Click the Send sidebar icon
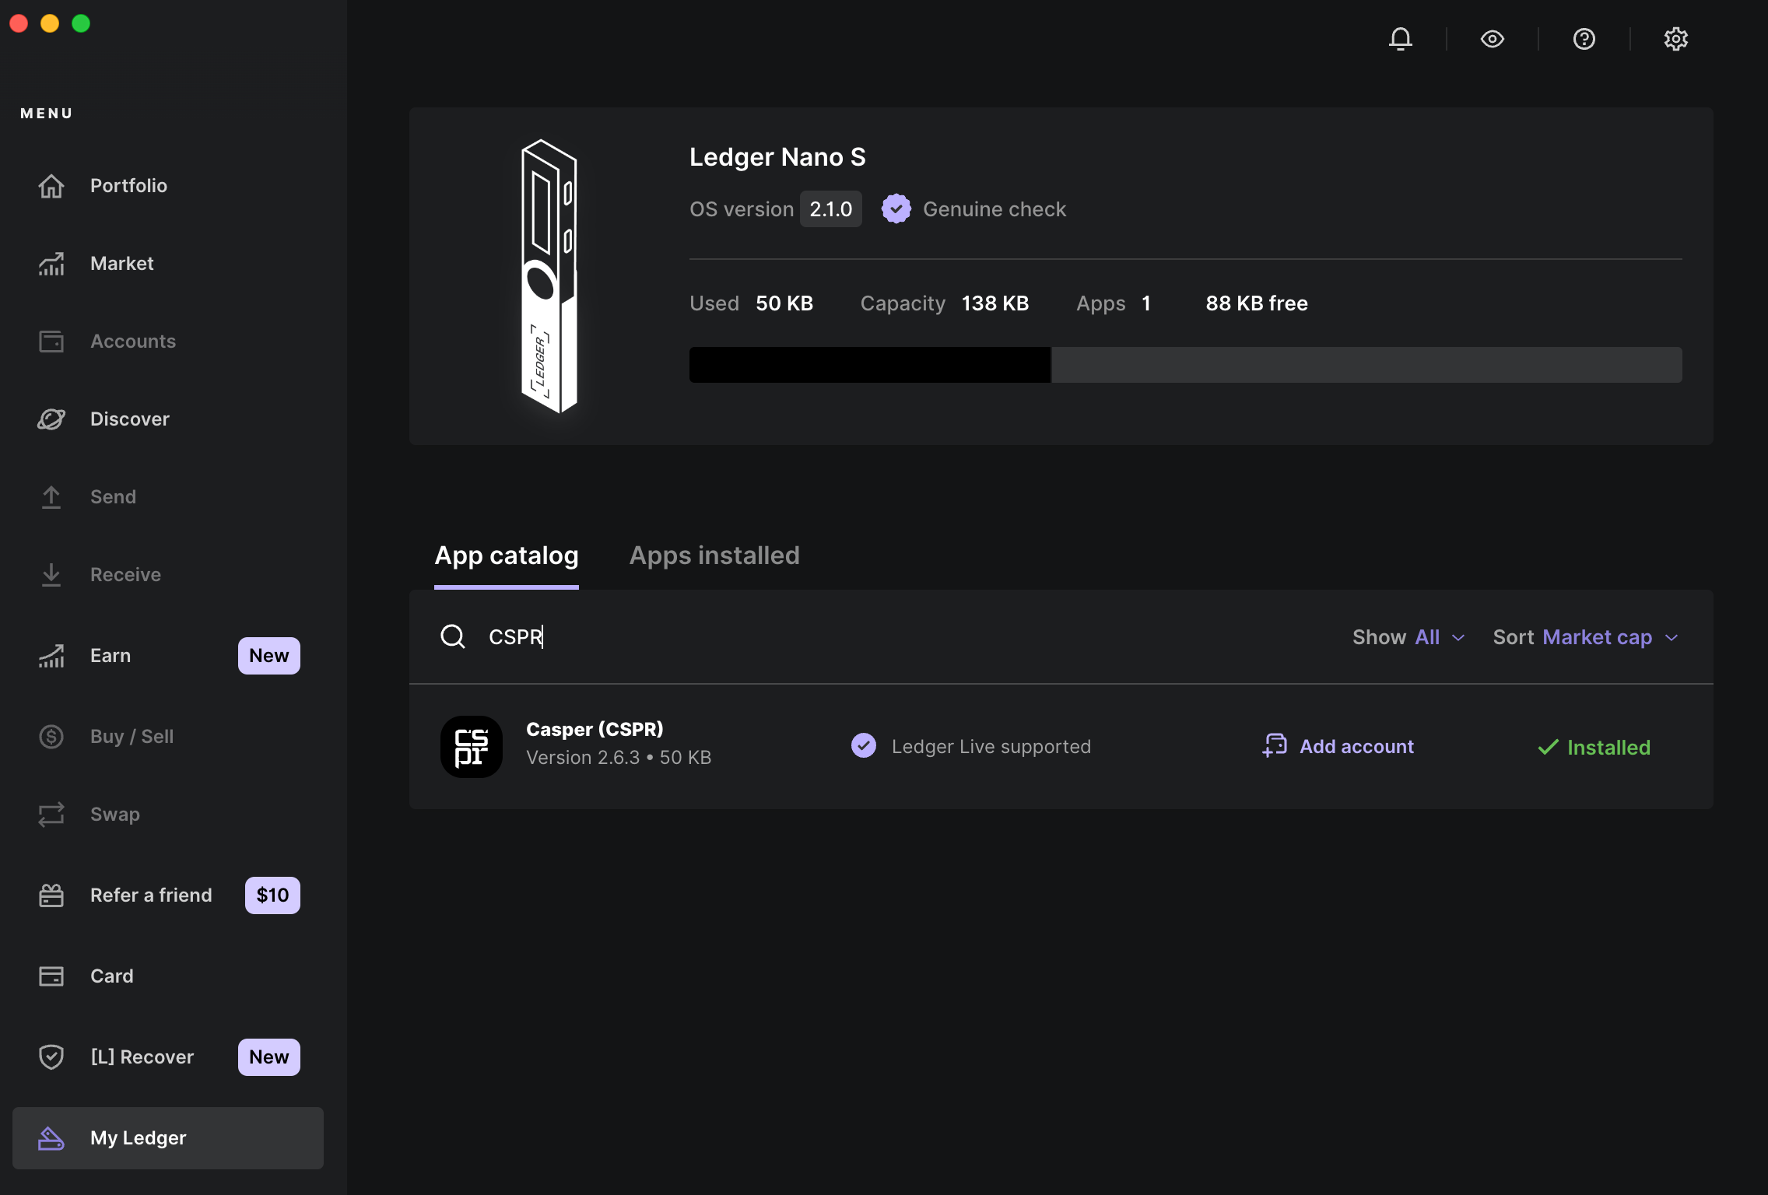1768x1195 pixels. (51, 496)
